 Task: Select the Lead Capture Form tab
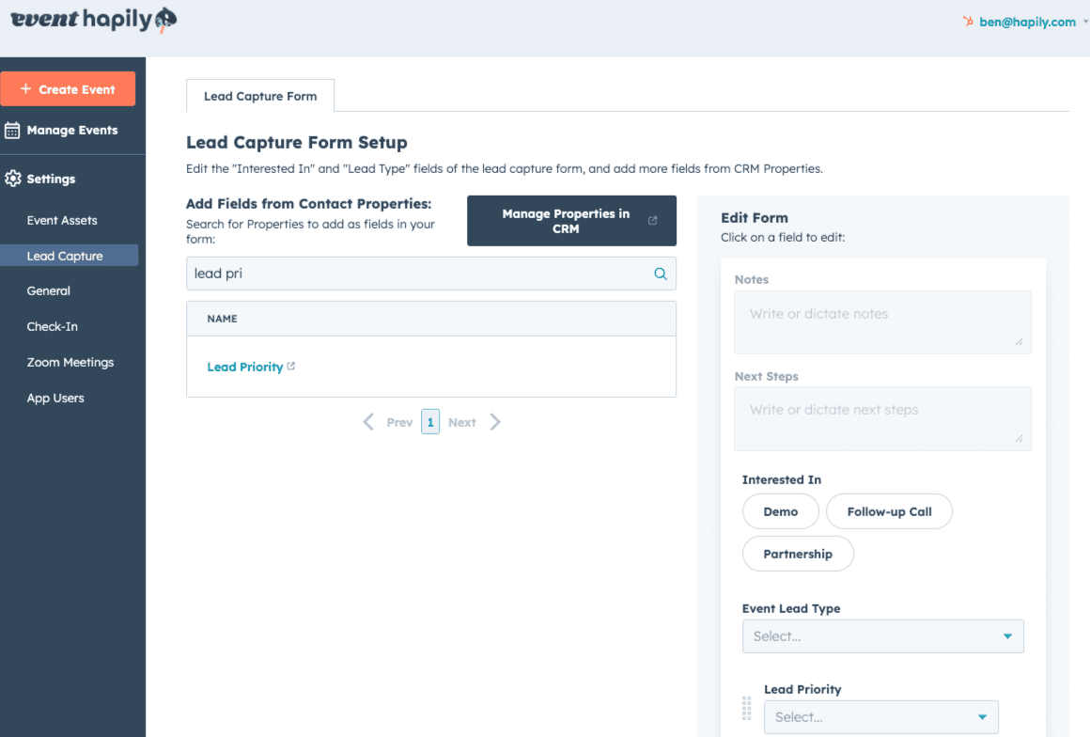(x=260, y=96)
